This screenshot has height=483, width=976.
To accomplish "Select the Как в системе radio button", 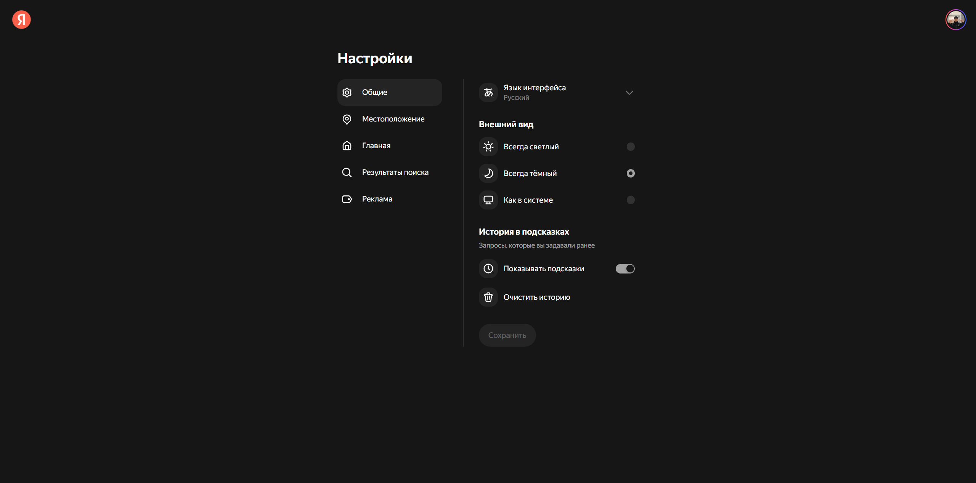I will pos(631,200).
